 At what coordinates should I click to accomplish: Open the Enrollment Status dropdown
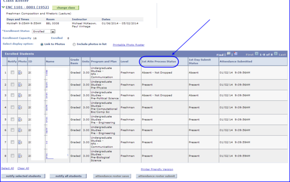(x=53, y=31)
